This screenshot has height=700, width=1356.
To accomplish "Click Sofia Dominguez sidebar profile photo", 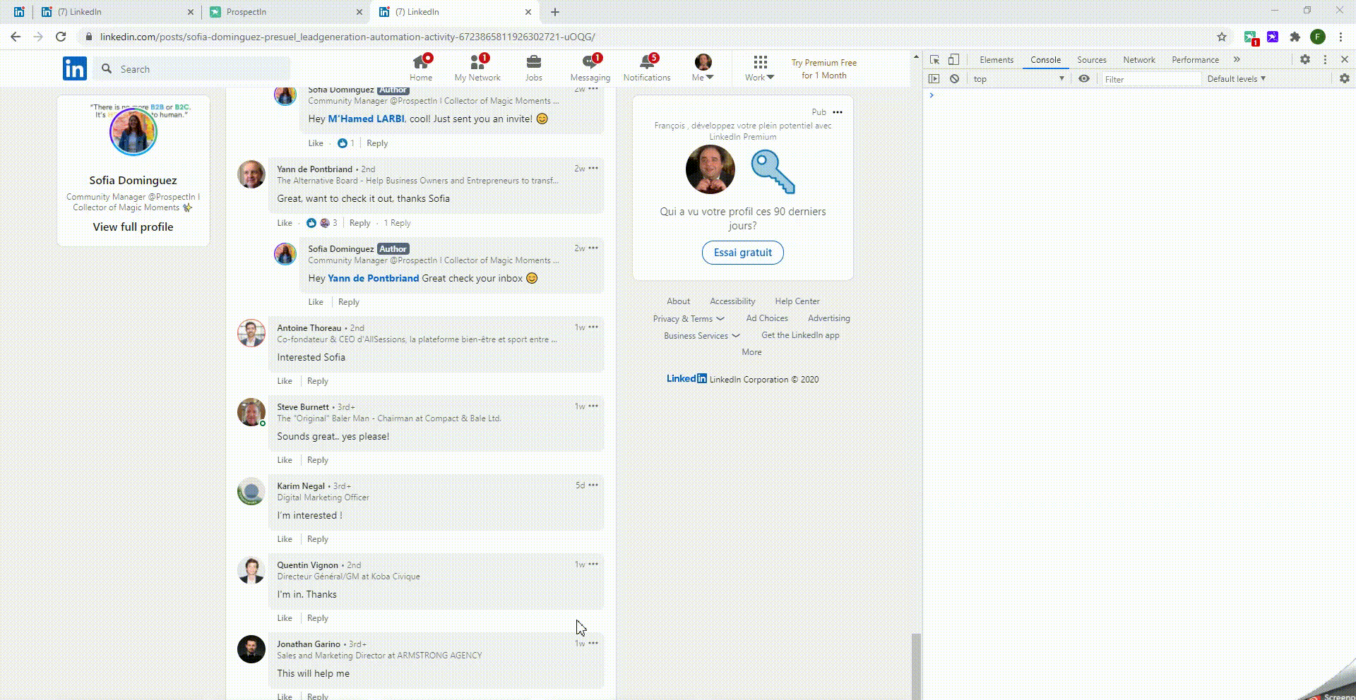I will coord(133,132).
